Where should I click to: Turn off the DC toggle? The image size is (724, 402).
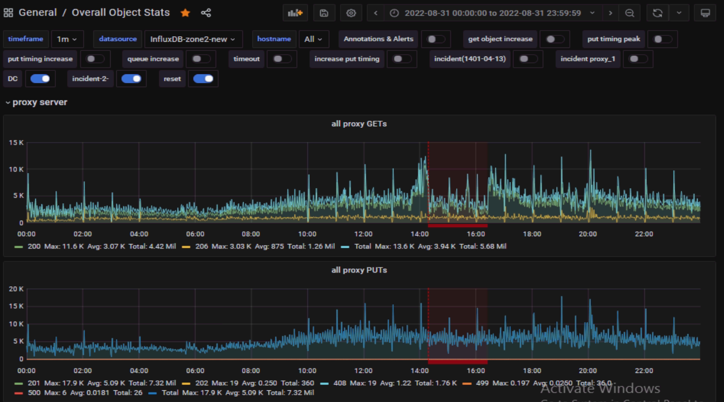coord(40,79)
